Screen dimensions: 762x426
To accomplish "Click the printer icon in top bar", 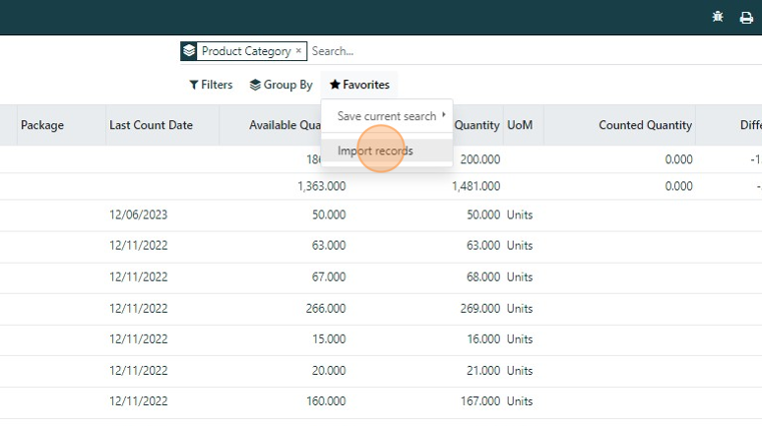I will (746, 17).
